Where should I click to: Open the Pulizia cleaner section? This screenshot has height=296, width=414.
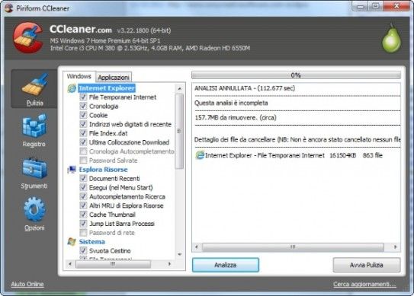point(34,89)
